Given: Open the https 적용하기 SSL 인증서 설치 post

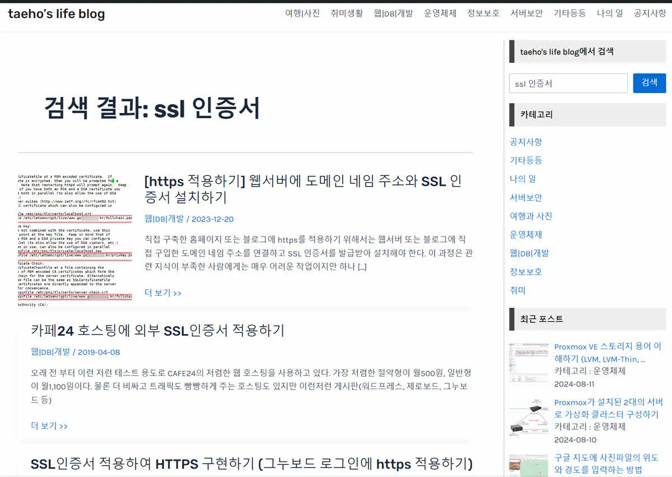Looking at the screenshot, I should click(305, 189).
